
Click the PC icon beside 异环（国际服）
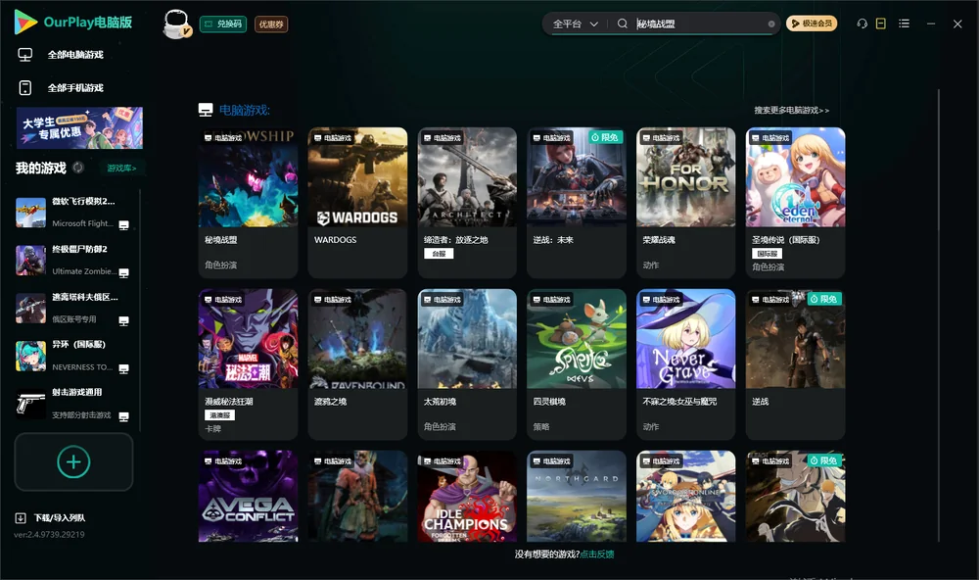(124, 368)
